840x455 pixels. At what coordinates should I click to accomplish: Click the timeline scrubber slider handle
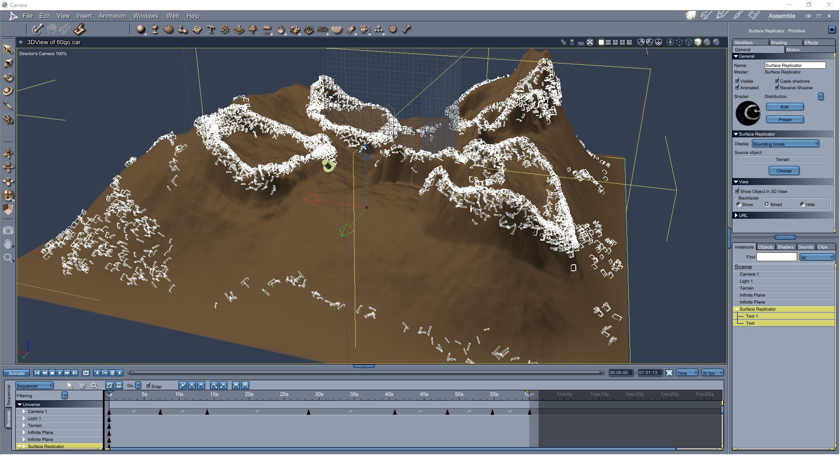tap(131, 372)
